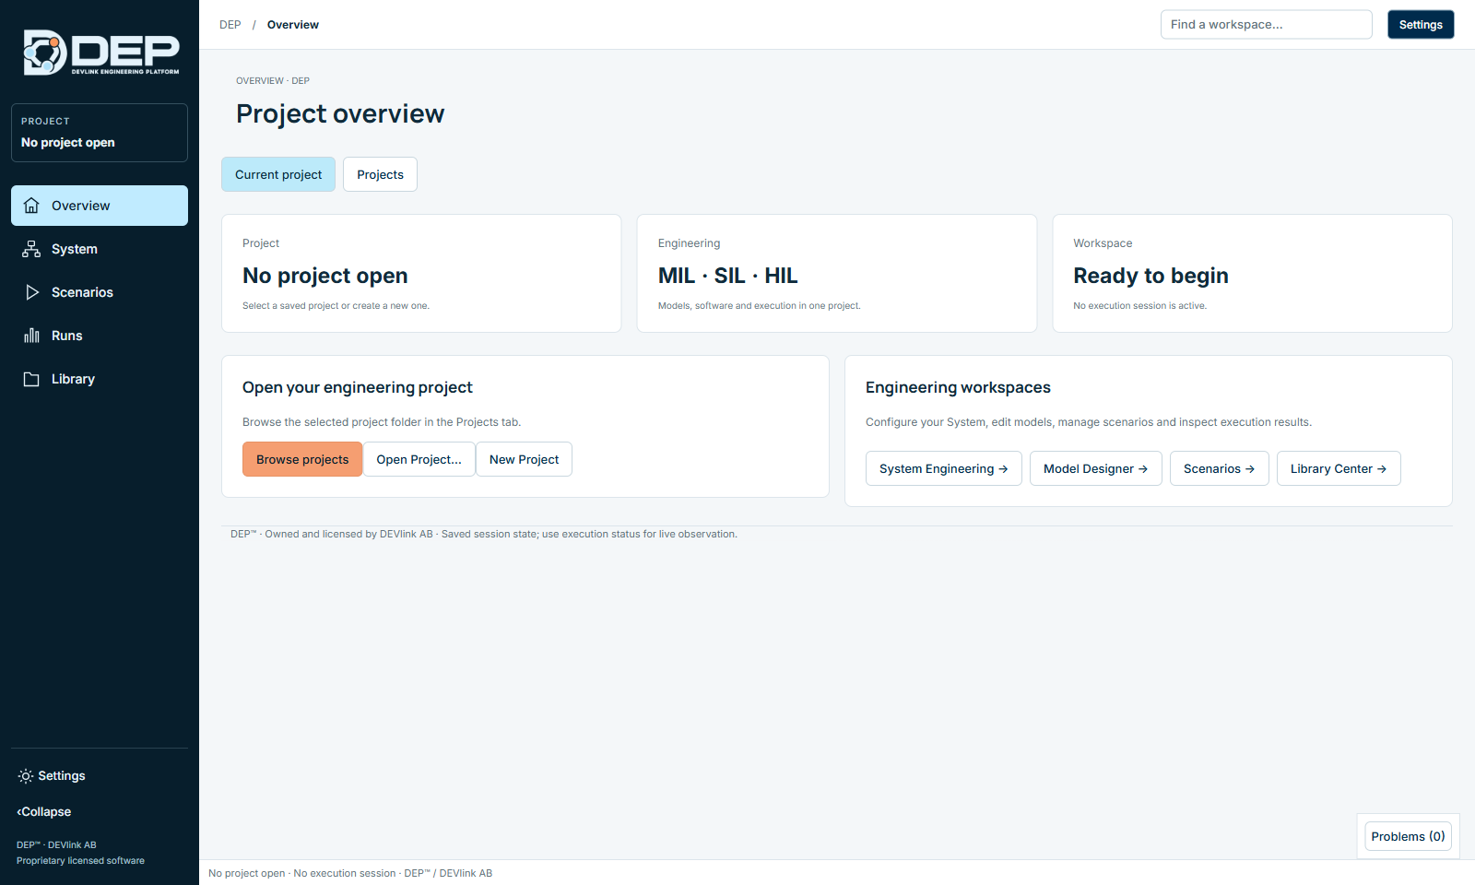Open the Problems (0) panel
The height and width of the screenshot is (885, 1475).
pos(1408,836)
